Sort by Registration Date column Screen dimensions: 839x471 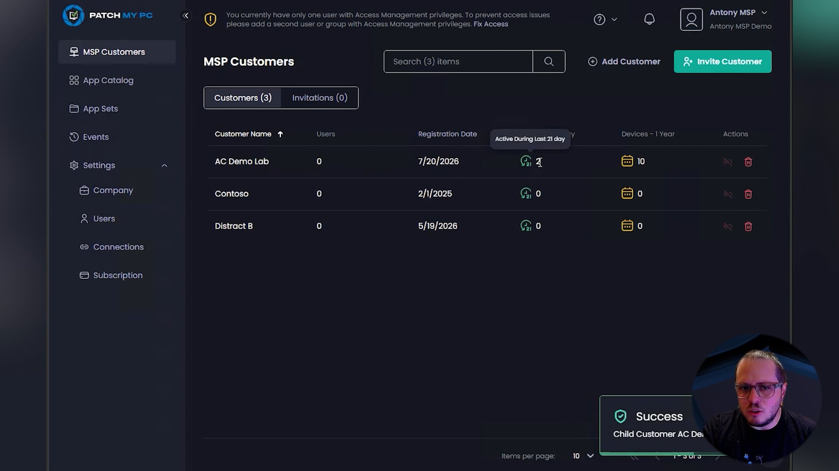[447, 134]
